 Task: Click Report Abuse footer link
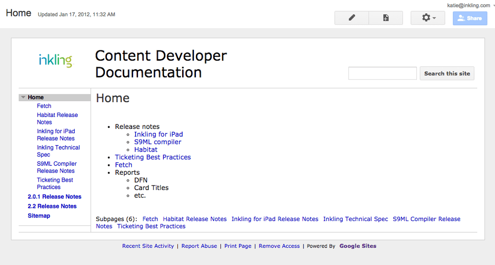point(199,246)
